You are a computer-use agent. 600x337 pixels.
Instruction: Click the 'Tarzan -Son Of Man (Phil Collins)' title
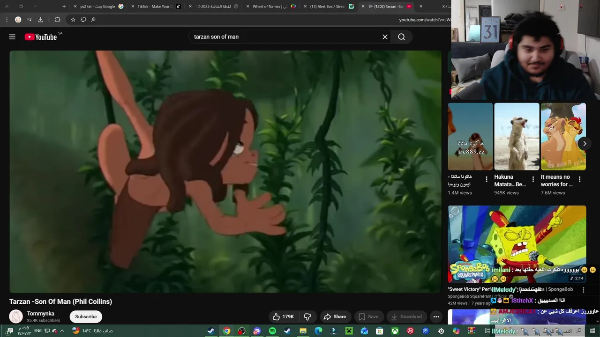click(x=60, y=301)
